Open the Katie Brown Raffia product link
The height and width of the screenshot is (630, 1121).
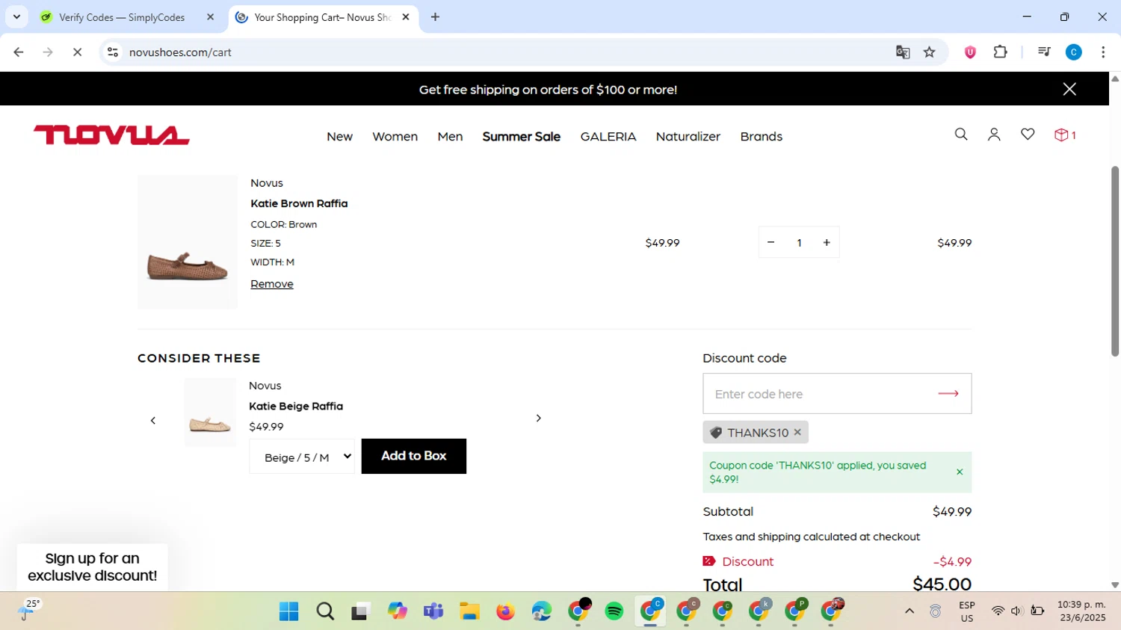tap(299, 203)
